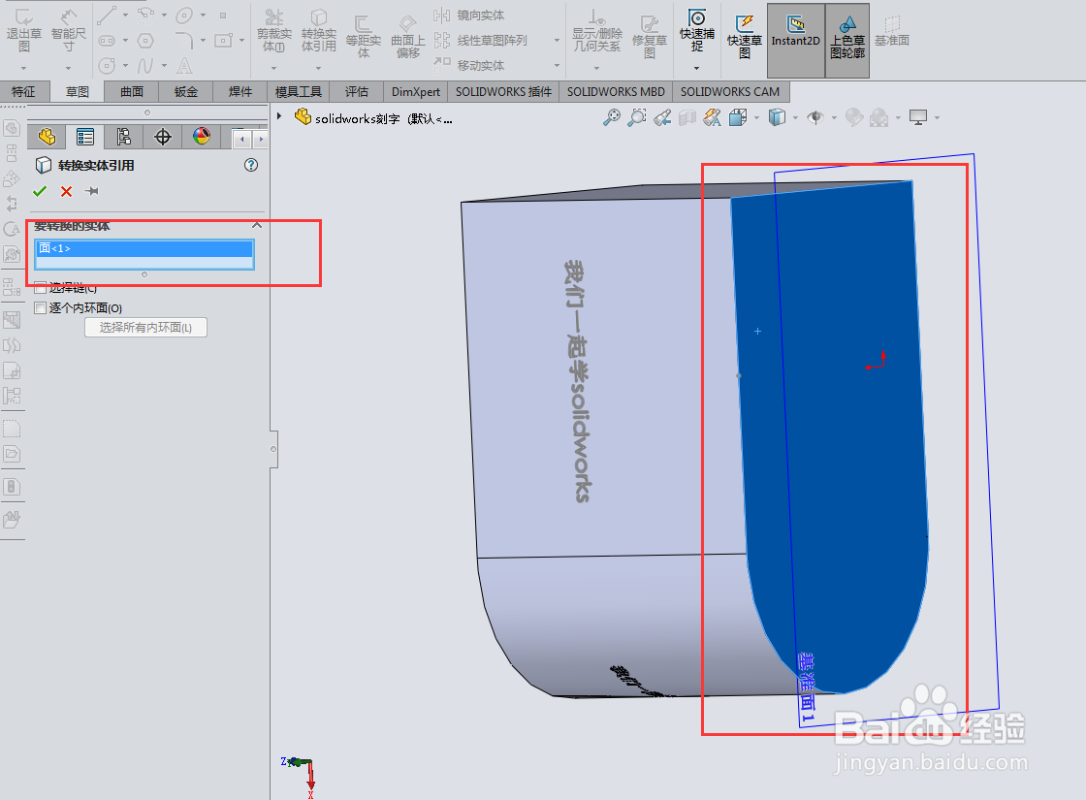Select the Spline sketch tool
Viewport: 1086px width, 800px height.
[145, 66]
